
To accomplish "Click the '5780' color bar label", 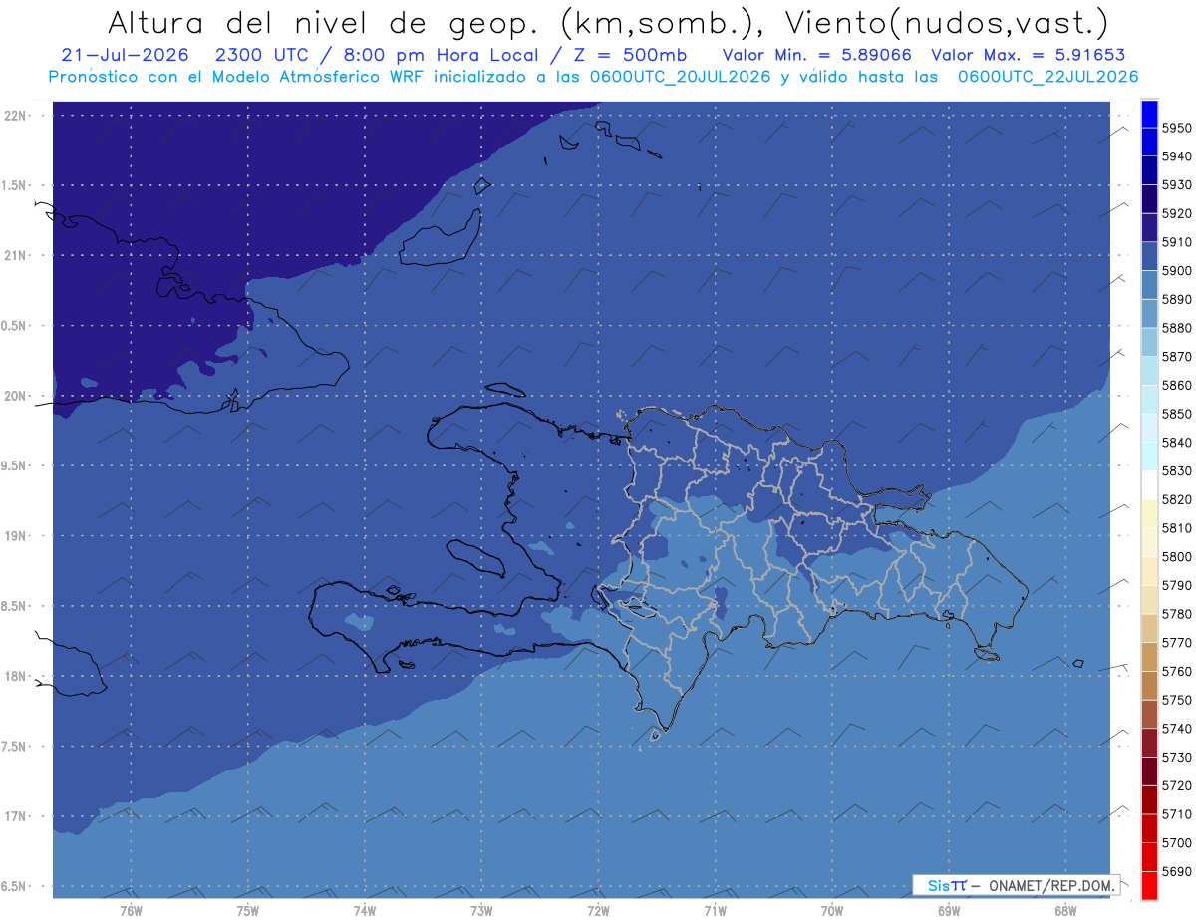I will tap(1176, 614).
